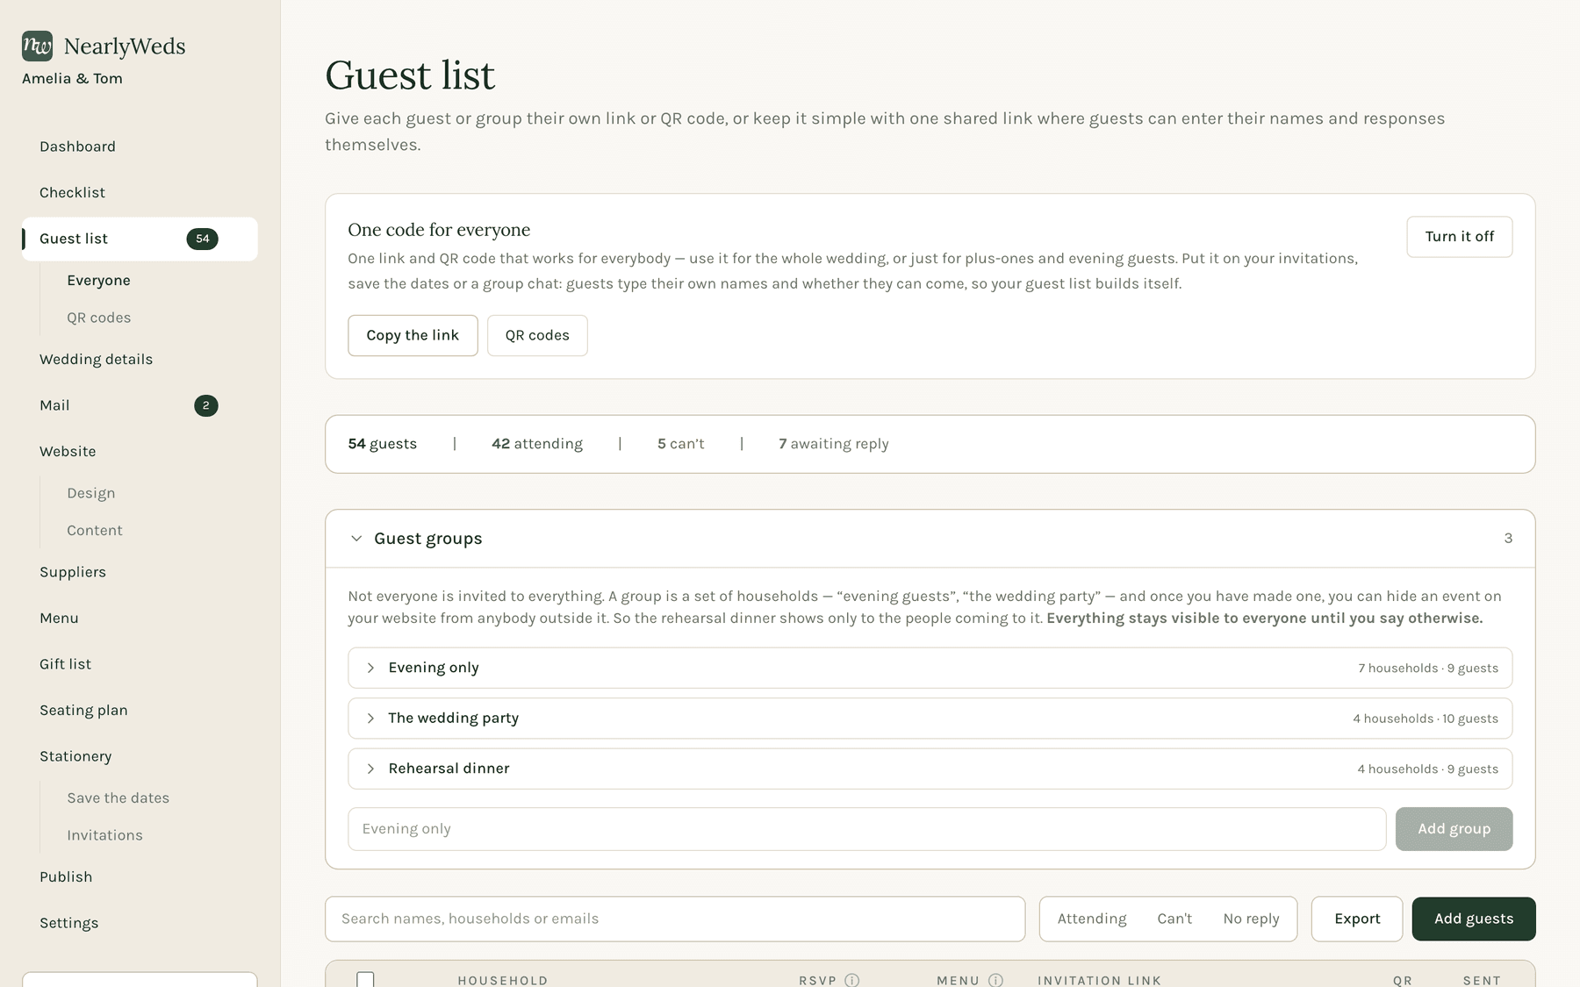1580x987 pixels.
Task: Click the RSVP column info icon
Action: 851,980
